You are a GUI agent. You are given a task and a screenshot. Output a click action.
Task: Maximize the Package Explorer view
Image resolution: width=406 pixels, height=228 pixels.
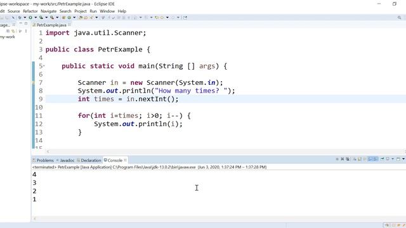(x=26, y=23)
